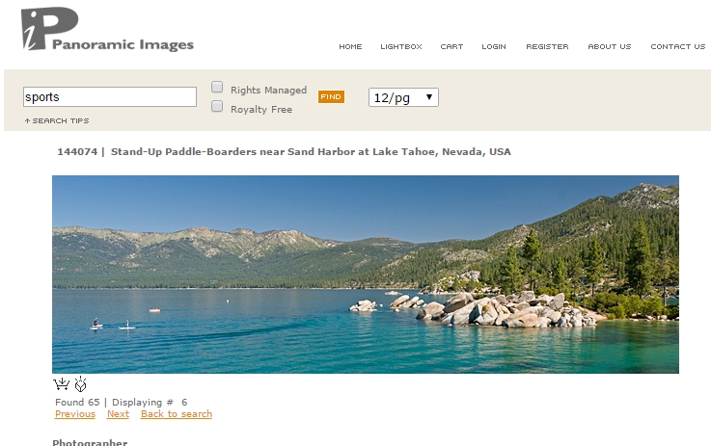Click the Back to search link
The height and width of the screenshot is (446, 711).
click(177, 414)
